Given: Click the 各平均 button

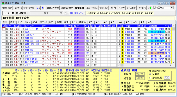Looking at the screenshot, I should [x=122, y=8].
